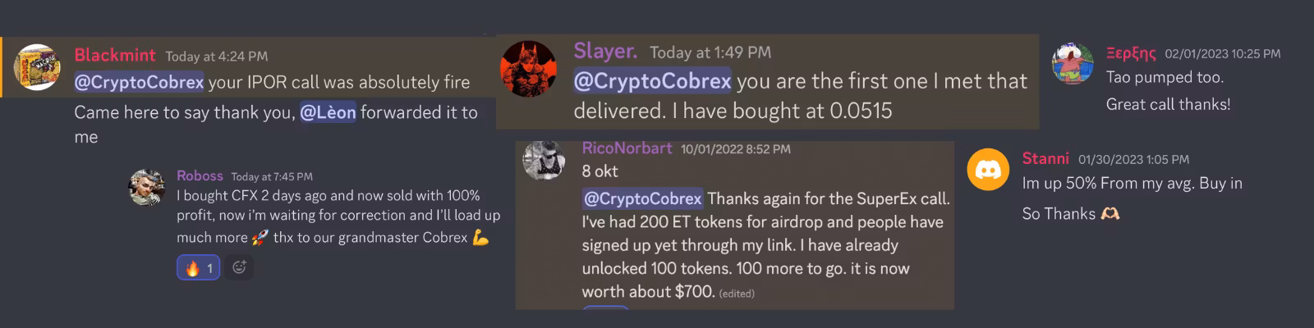Open the RicoNorbart username profile
This screenshot has width=1314, height=328.
627,148
